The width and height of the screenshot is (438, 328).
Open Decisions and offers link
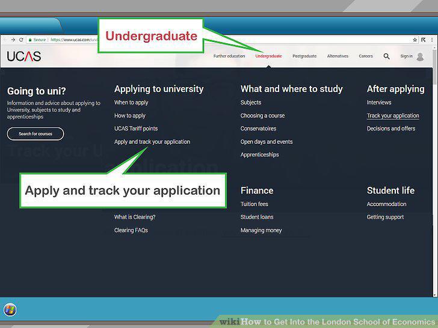click(x=391, y=129)
